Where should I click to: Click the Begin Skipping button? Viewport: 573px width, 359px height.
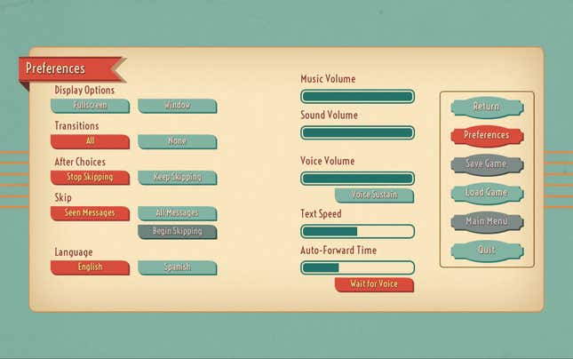click(x=178, y=232)
